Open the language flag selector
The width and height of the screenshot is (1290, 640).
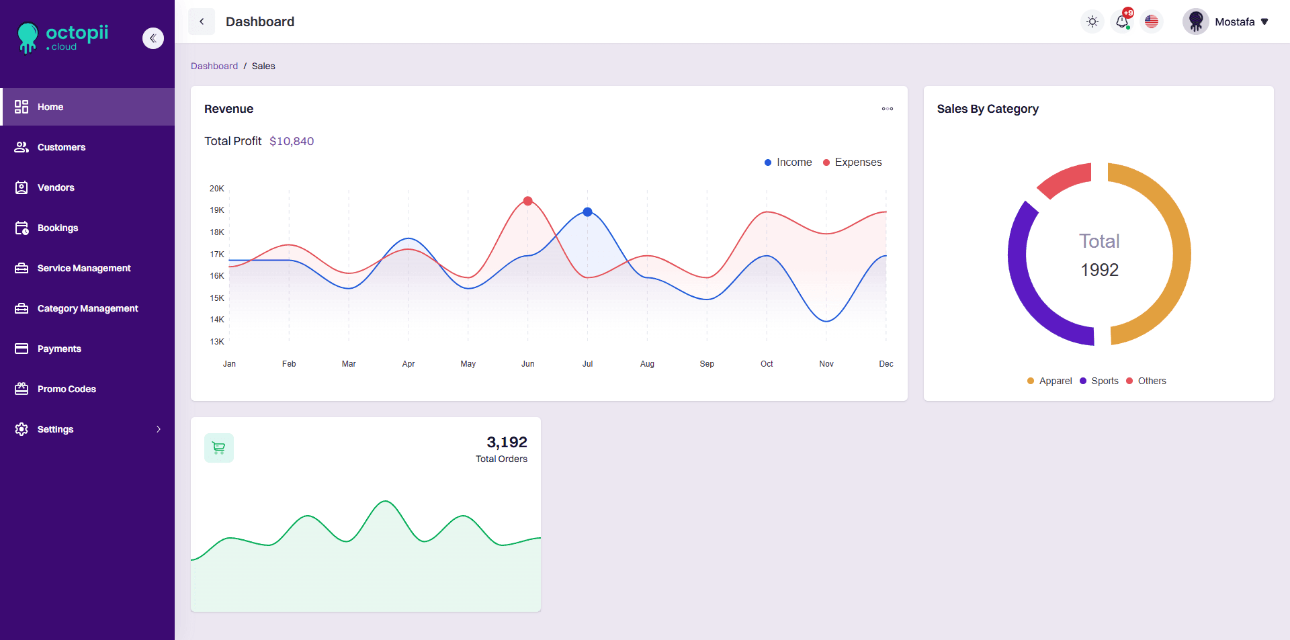(x=1152, y=22)
